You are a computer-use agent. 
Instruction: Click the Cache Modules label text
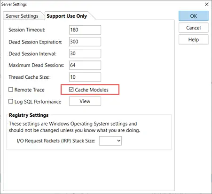(92, 90)
